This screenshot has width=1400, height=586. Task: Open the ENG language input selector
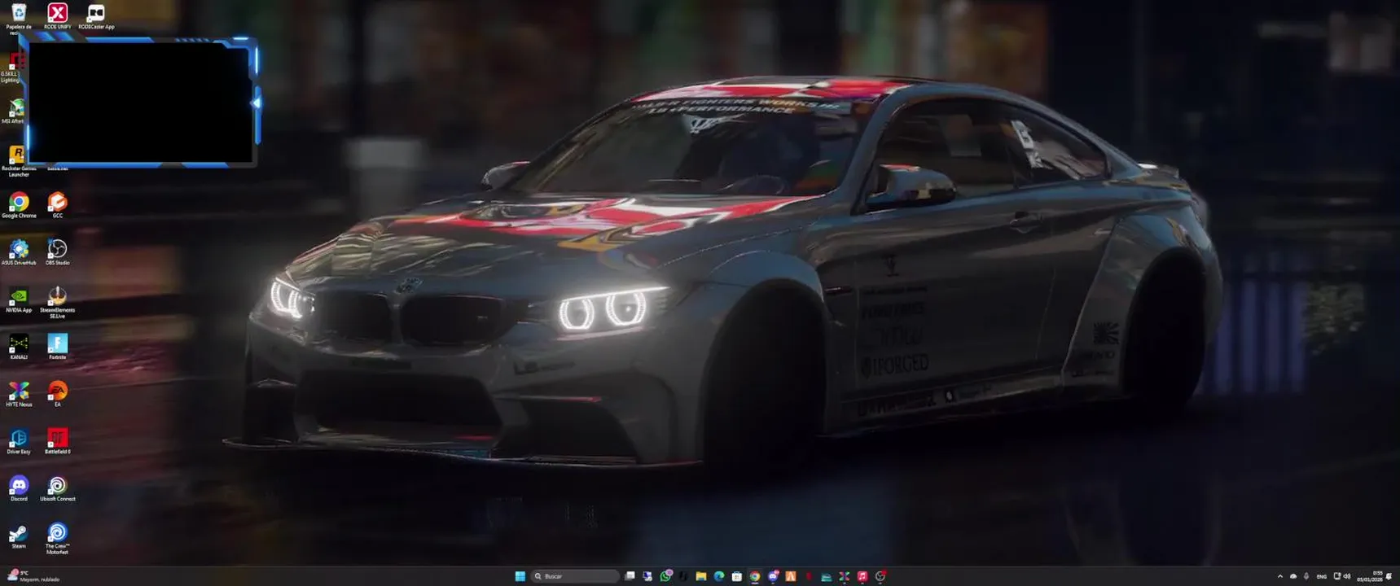[1322, 576]
